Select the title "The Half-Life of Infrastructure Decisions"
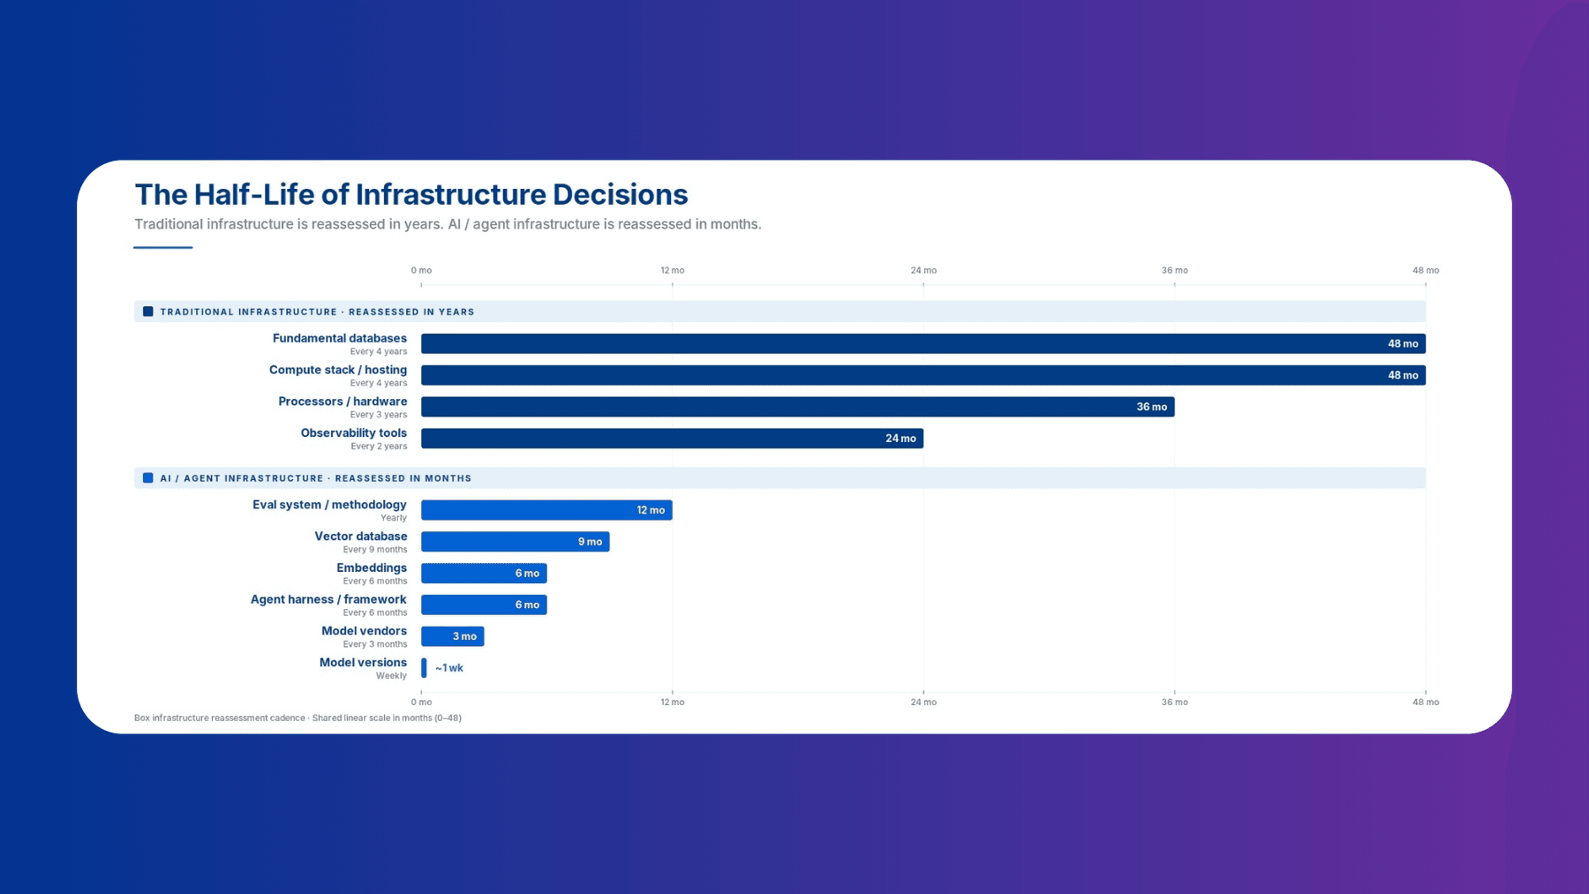 [411, 194]
